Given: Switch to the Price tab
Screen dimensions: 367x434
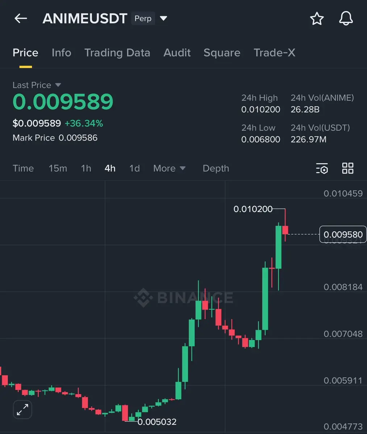Looking at the screenshot, I should pyautogui.click(x=25, y=53).
